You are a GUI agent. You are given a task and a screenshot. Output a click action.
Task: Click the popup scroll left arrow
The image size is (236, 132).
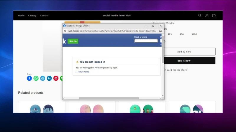tap(64, 98)
